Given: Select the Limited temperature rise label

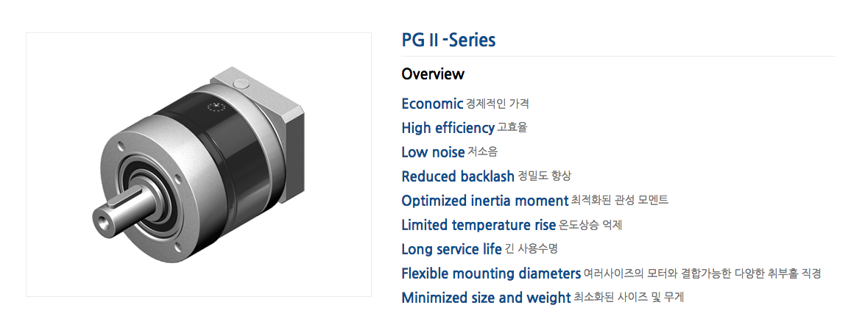Looking at the screenshot, I should point(479,225).
